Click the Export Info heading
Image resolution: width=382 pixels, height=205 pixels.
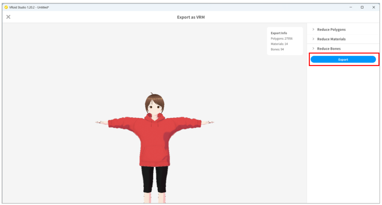(279, 33)
